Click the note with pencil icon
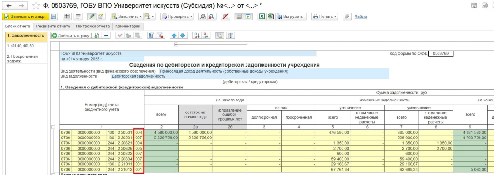This screenshot has width=494, height=175. pyautogui.click(x=101, y=17)
